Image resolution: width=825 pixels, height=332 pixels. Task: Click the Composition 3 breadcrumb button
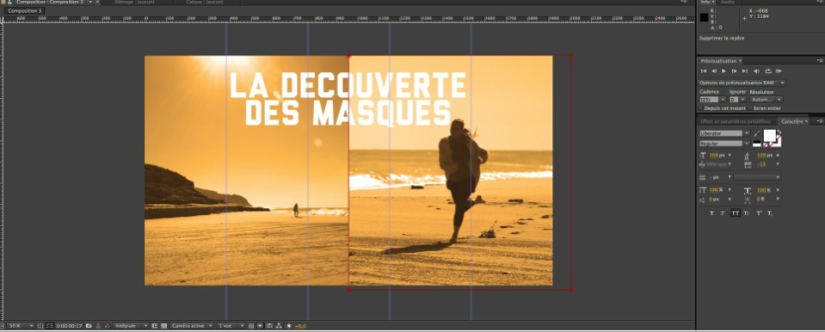coord(24,10)
